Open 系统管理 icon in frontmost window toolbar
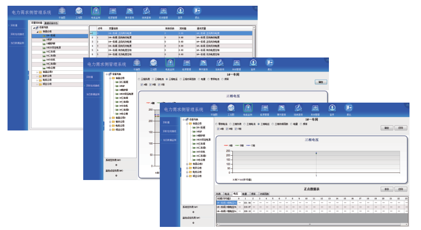 click(315, 108)
